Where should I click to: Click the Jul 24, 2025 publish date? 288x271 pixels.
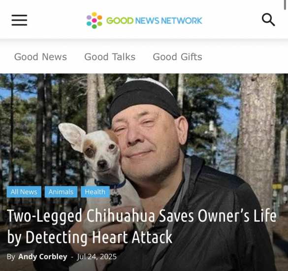coord(97,257)
